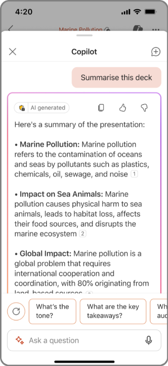The image size is (168, 366).
Task: Tap the AI generated label badge
Action: (x=48, y=108)
